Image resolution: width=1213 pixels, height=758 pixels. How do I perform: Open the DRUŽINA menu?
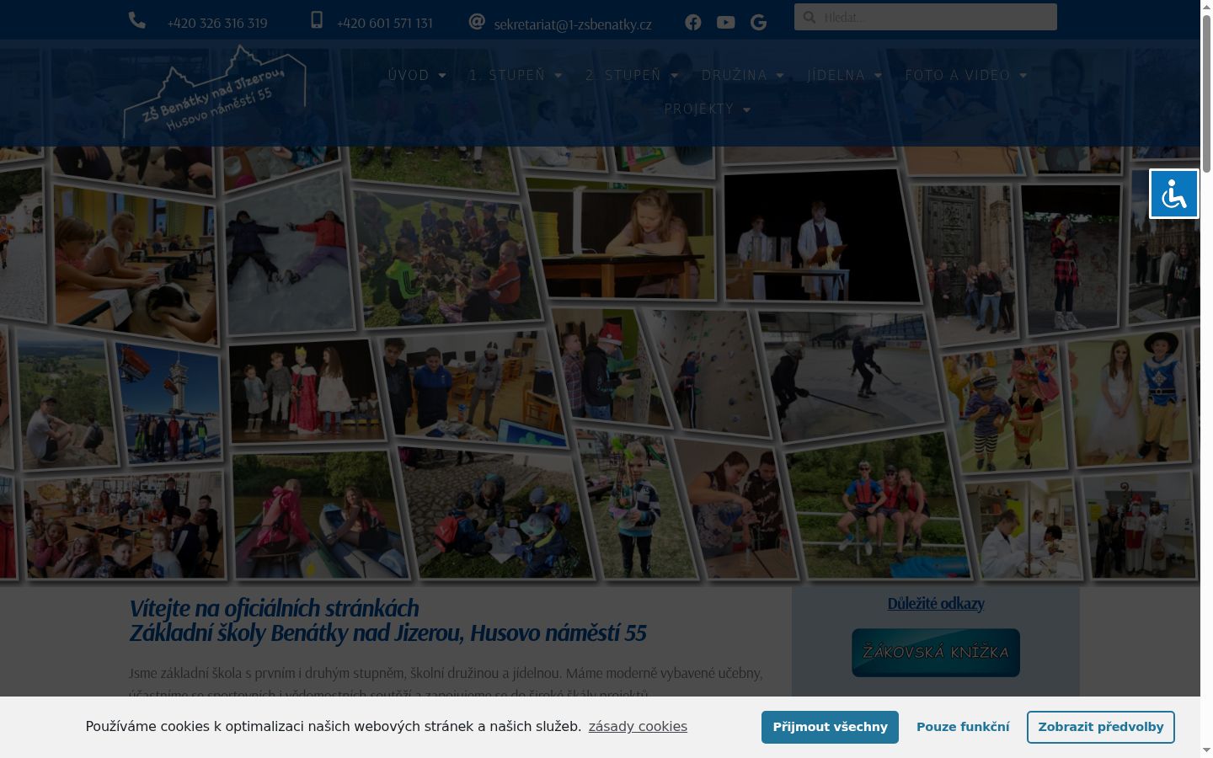pyautogui.click(x=735, y=75)
